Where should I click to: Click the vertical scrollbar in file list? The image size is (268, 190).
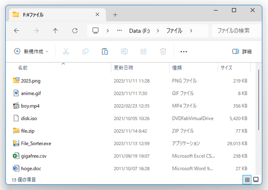(259, 100)
